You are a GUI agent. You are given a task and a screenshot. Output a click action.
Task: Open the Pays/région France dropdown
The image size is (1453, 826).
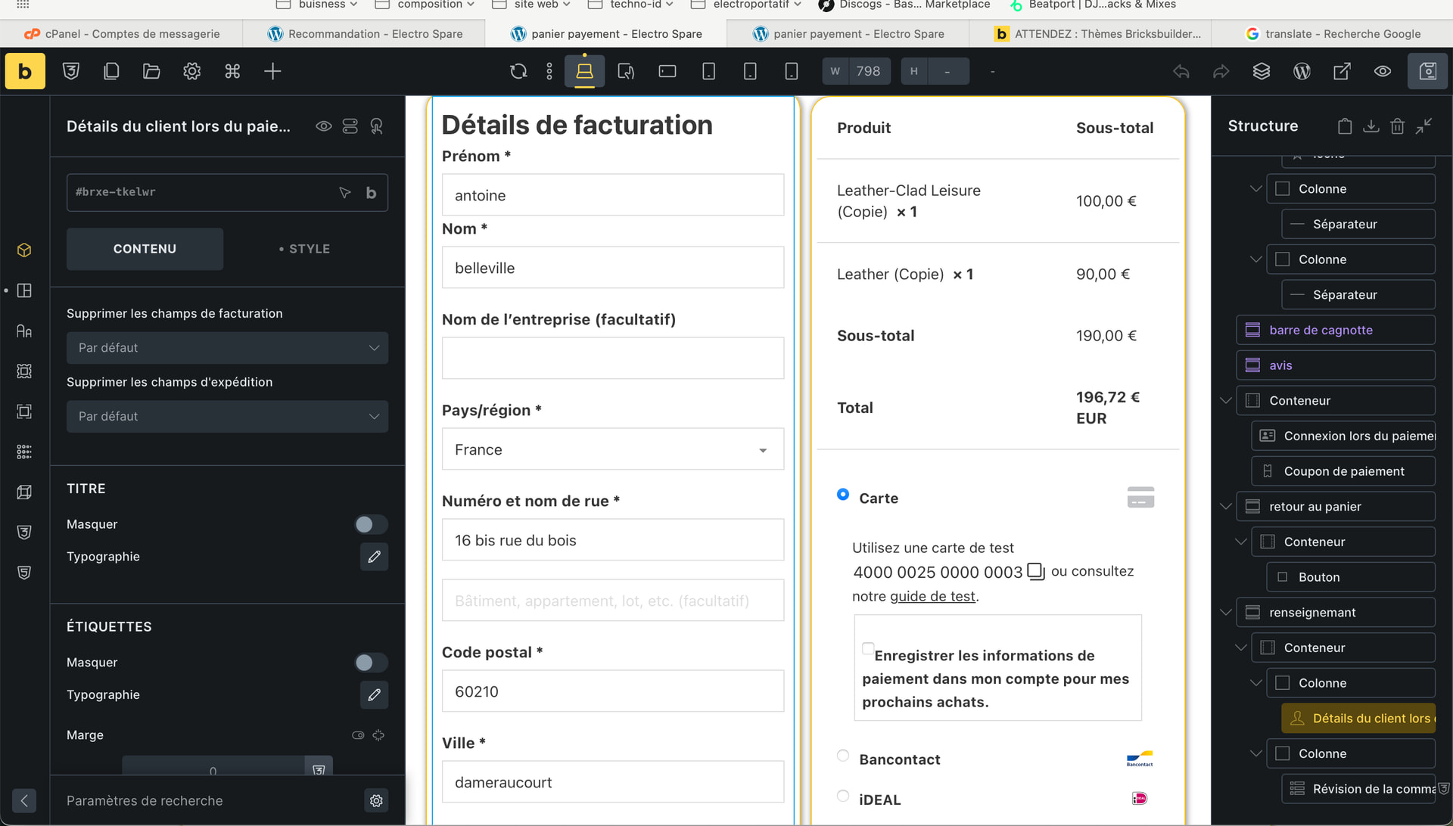tap(612, 449)
